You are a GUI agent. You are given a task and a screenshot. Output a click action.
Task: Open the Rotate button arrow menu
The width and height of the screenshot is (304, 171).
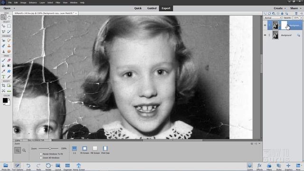click(52, 165)
